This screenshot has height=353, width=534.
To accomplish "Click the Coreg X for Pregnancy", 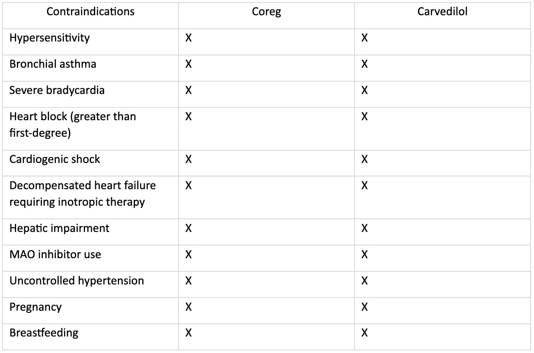I will point(189,307).
